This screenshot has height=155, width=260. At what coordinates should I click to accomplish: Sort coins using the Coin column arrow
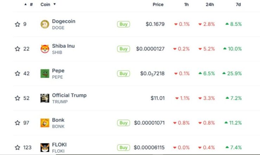click(54, 4)
